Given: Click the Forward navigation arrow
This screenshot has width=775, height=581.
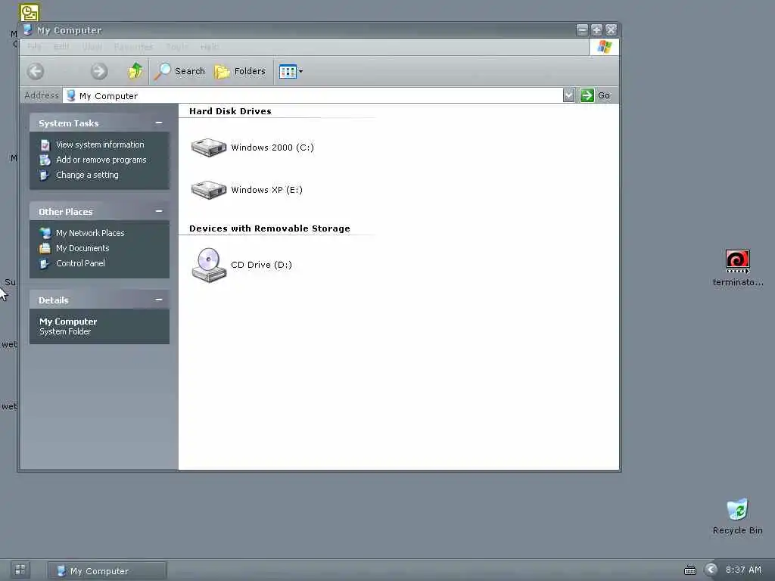Looking at the screenshot, I should pyautogui.click(x=99, y=71).
